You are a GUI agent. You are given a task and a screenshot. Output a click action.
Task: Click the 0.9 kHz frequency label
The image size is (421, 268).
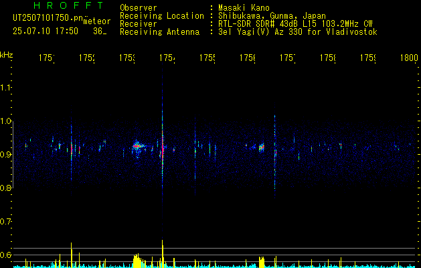5,154
